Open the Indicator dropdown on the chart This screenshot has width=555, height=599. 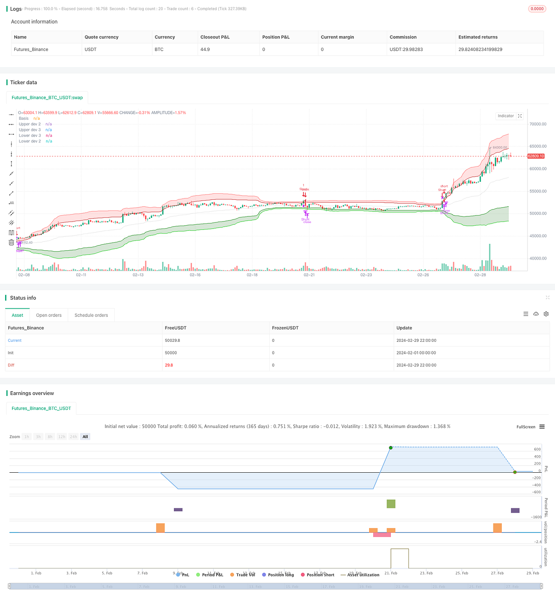[x=506, y=116]
